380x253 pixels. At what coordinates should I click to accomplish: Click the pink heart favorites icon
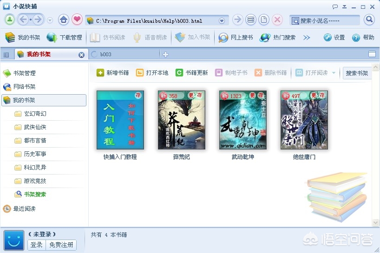pyautogui.click(x=77, y=19)
